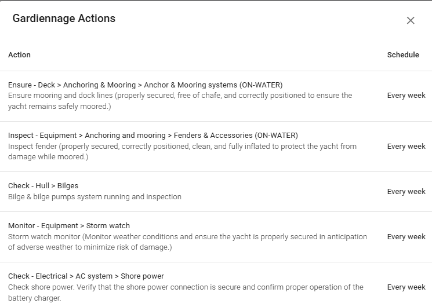Click the battery charger text line
Viewport: 432px width, 307px height.
[34, 299]
